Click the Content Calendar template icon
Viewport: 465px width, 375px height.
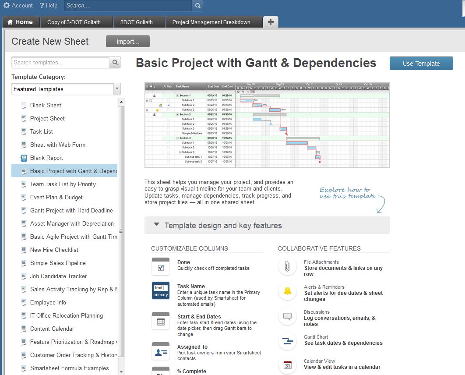24,329
